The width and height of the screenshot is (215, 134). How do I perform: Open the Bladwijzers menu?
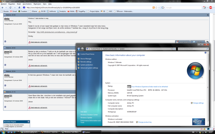coord(37,4)
